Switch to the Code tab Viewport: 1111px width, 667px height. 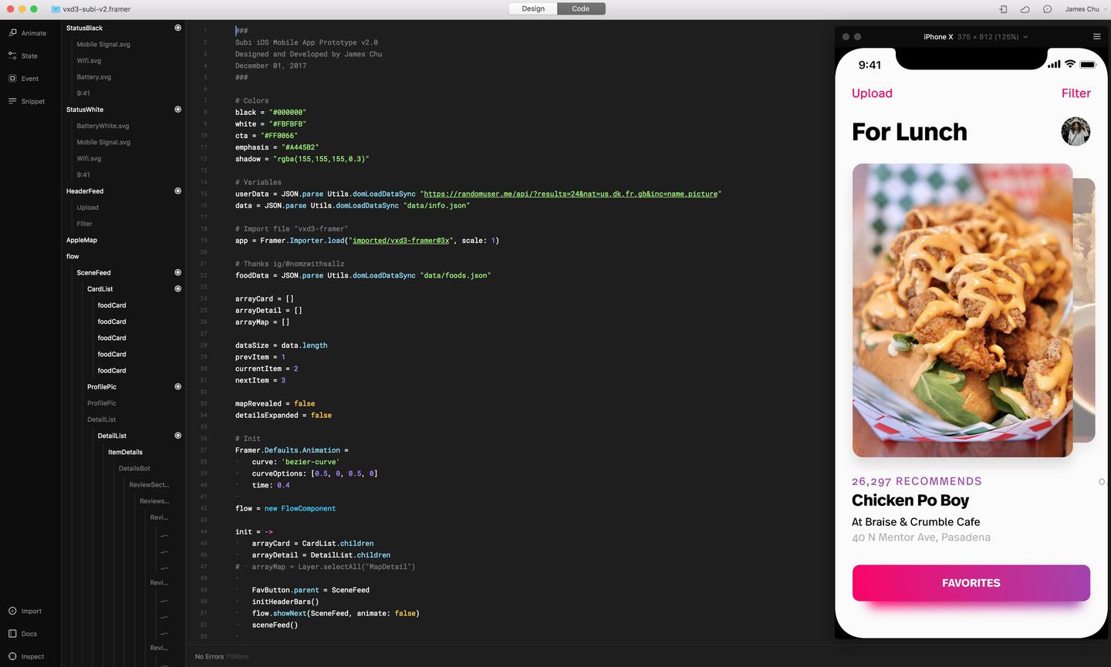point(581,8)
